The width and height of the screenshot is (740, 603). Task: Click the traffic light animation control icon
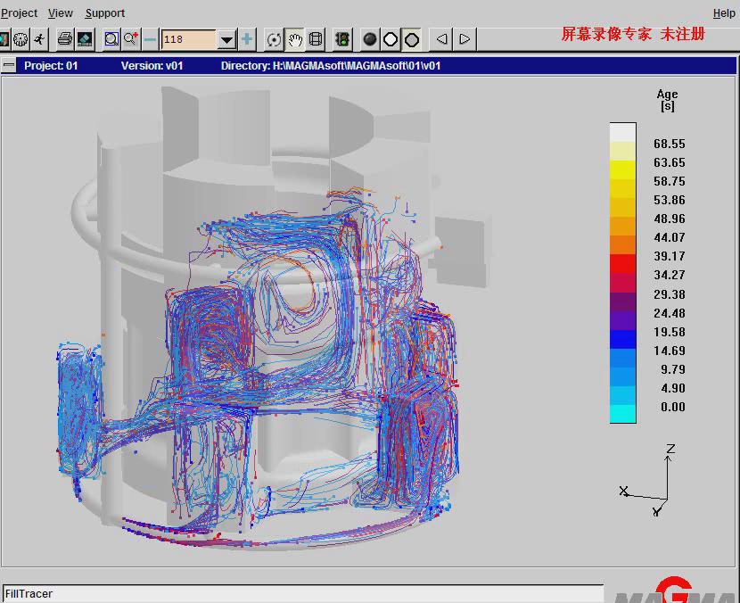[x=342, y=39]
